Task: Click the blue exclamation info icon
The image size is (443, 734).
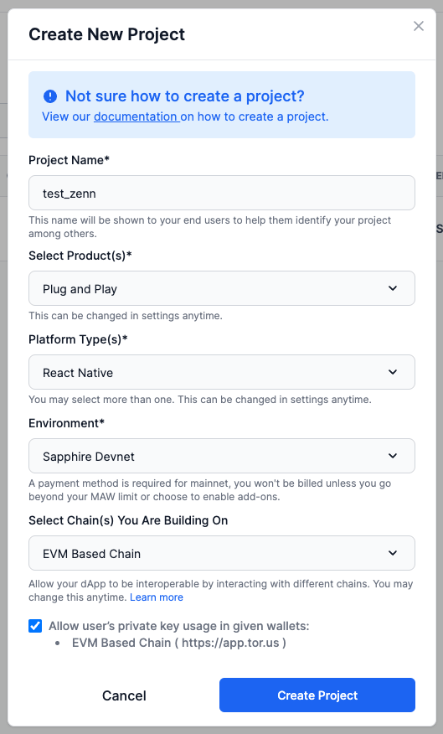Action: (x=50, y=96)
